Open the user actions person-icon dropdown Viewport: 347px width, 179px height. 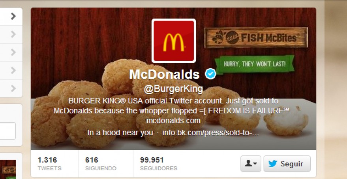point(251,164)
